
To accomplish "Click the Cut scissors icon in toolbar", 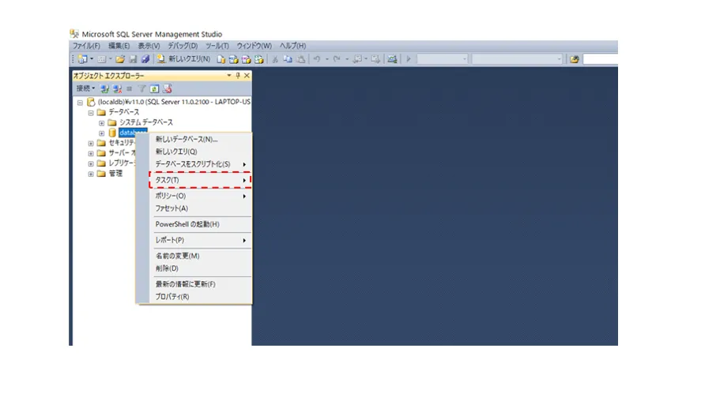I will pos(275,59).
